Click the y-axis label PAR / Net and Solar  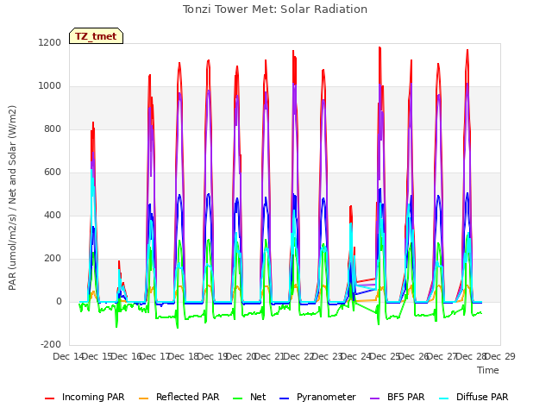click(12, 198)
